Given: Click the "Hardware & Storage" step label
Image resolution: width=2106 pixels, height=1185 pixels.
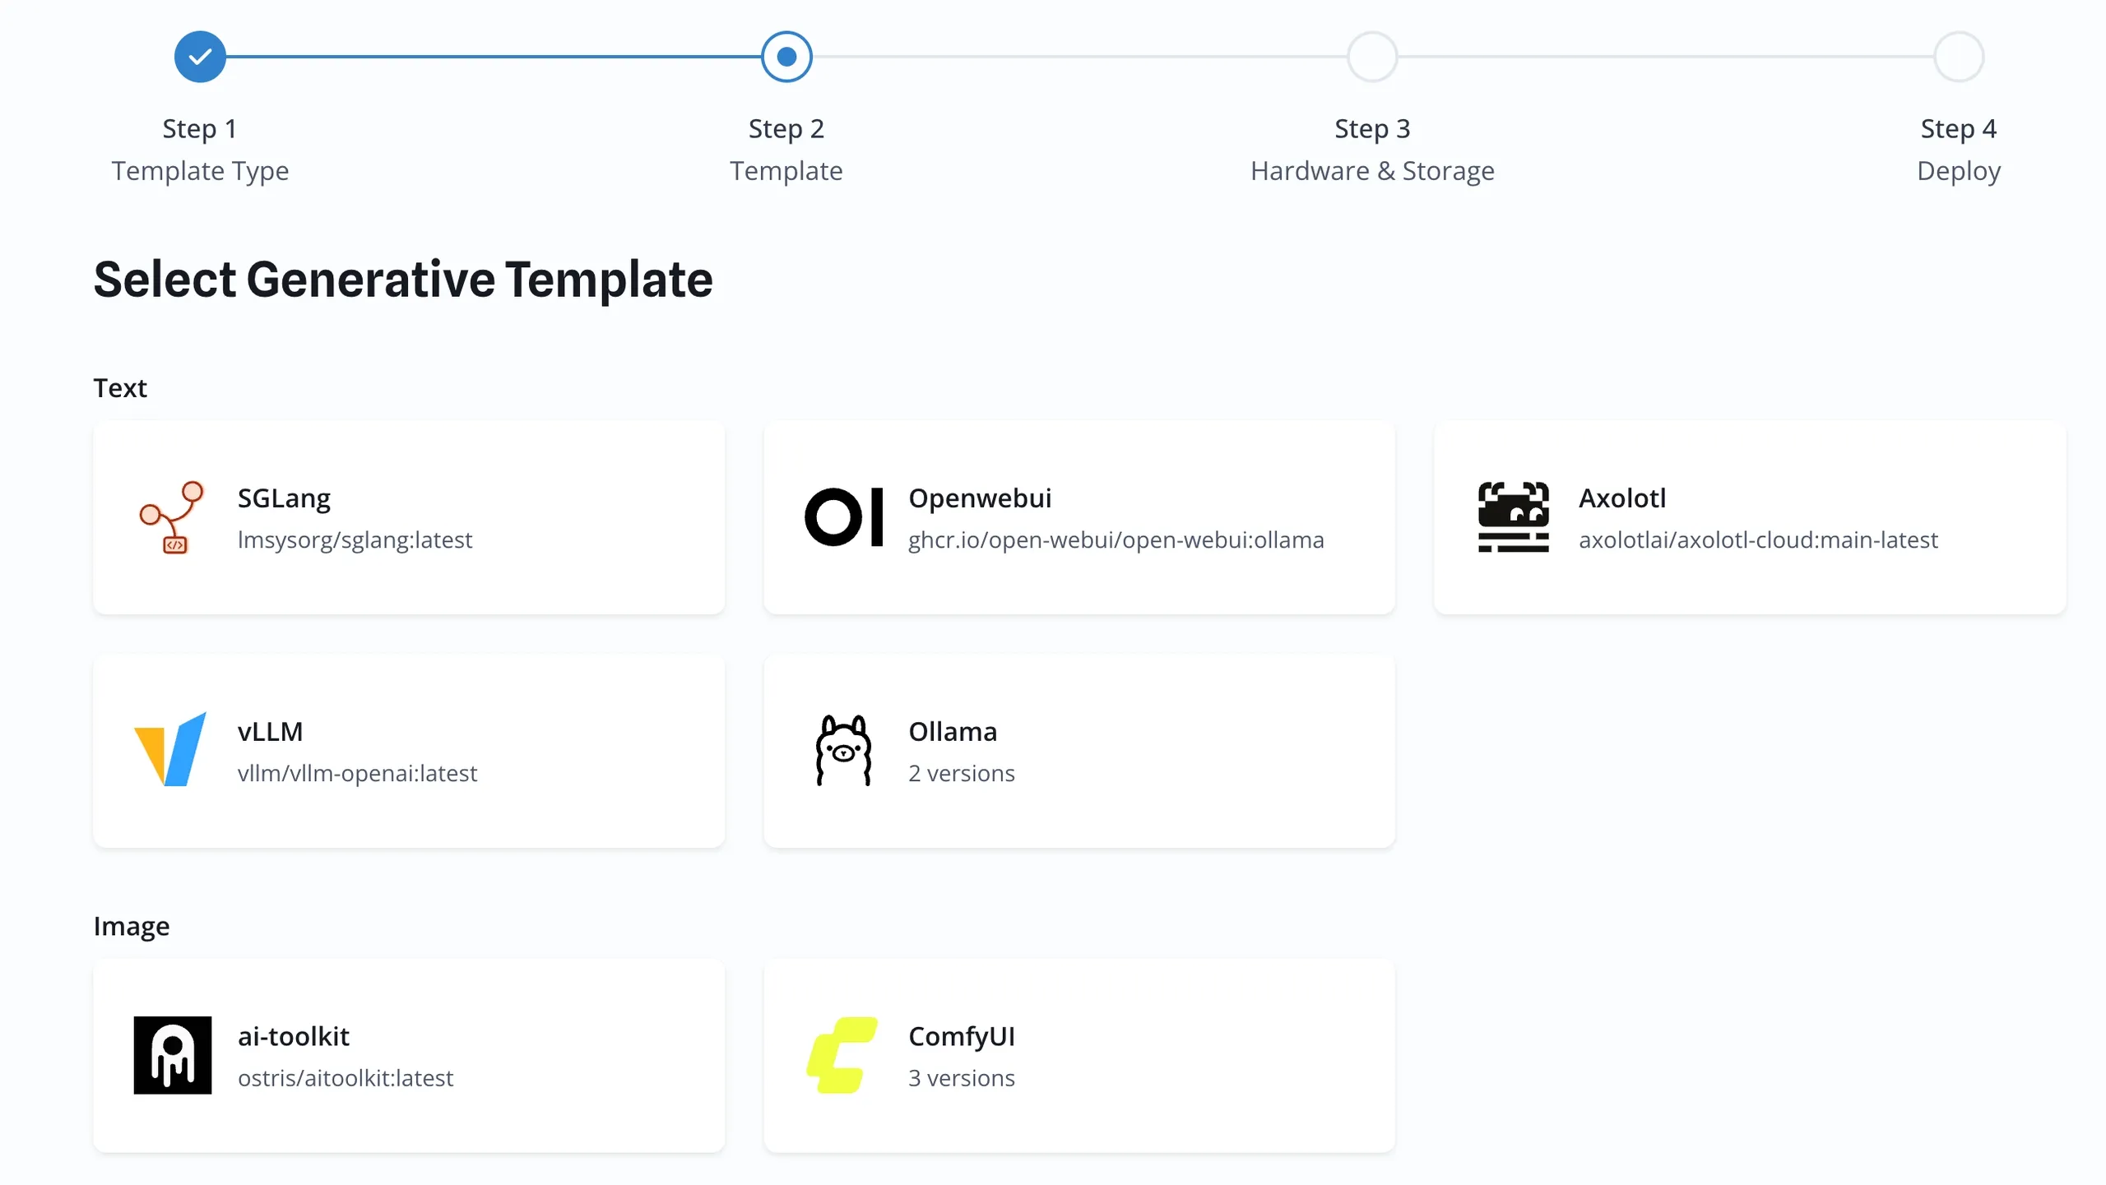Looking at the screenshot, I should point(1372,171).
